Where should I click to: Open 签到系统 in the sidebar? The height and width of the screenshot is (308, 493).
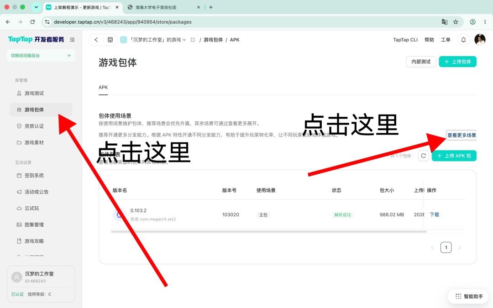41,175
